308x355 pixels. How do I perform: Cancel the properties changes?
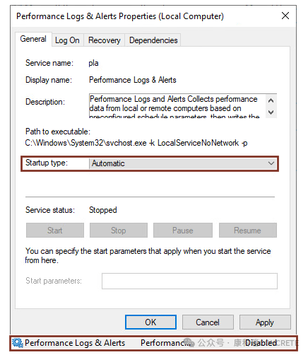click(208, 322)
